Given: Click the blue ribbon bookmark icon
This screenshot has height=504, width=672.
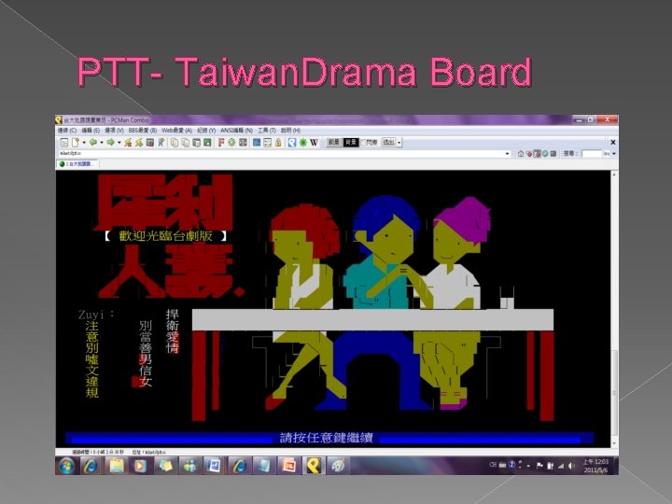Looking at the screenshot, I should coord(161,142).
